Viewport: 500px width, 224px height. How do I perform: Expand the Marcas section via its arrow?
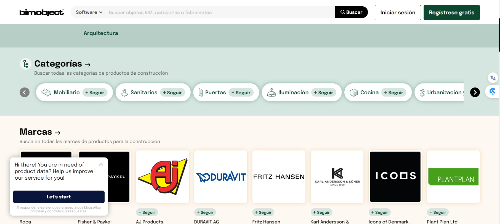coord(57,132)
